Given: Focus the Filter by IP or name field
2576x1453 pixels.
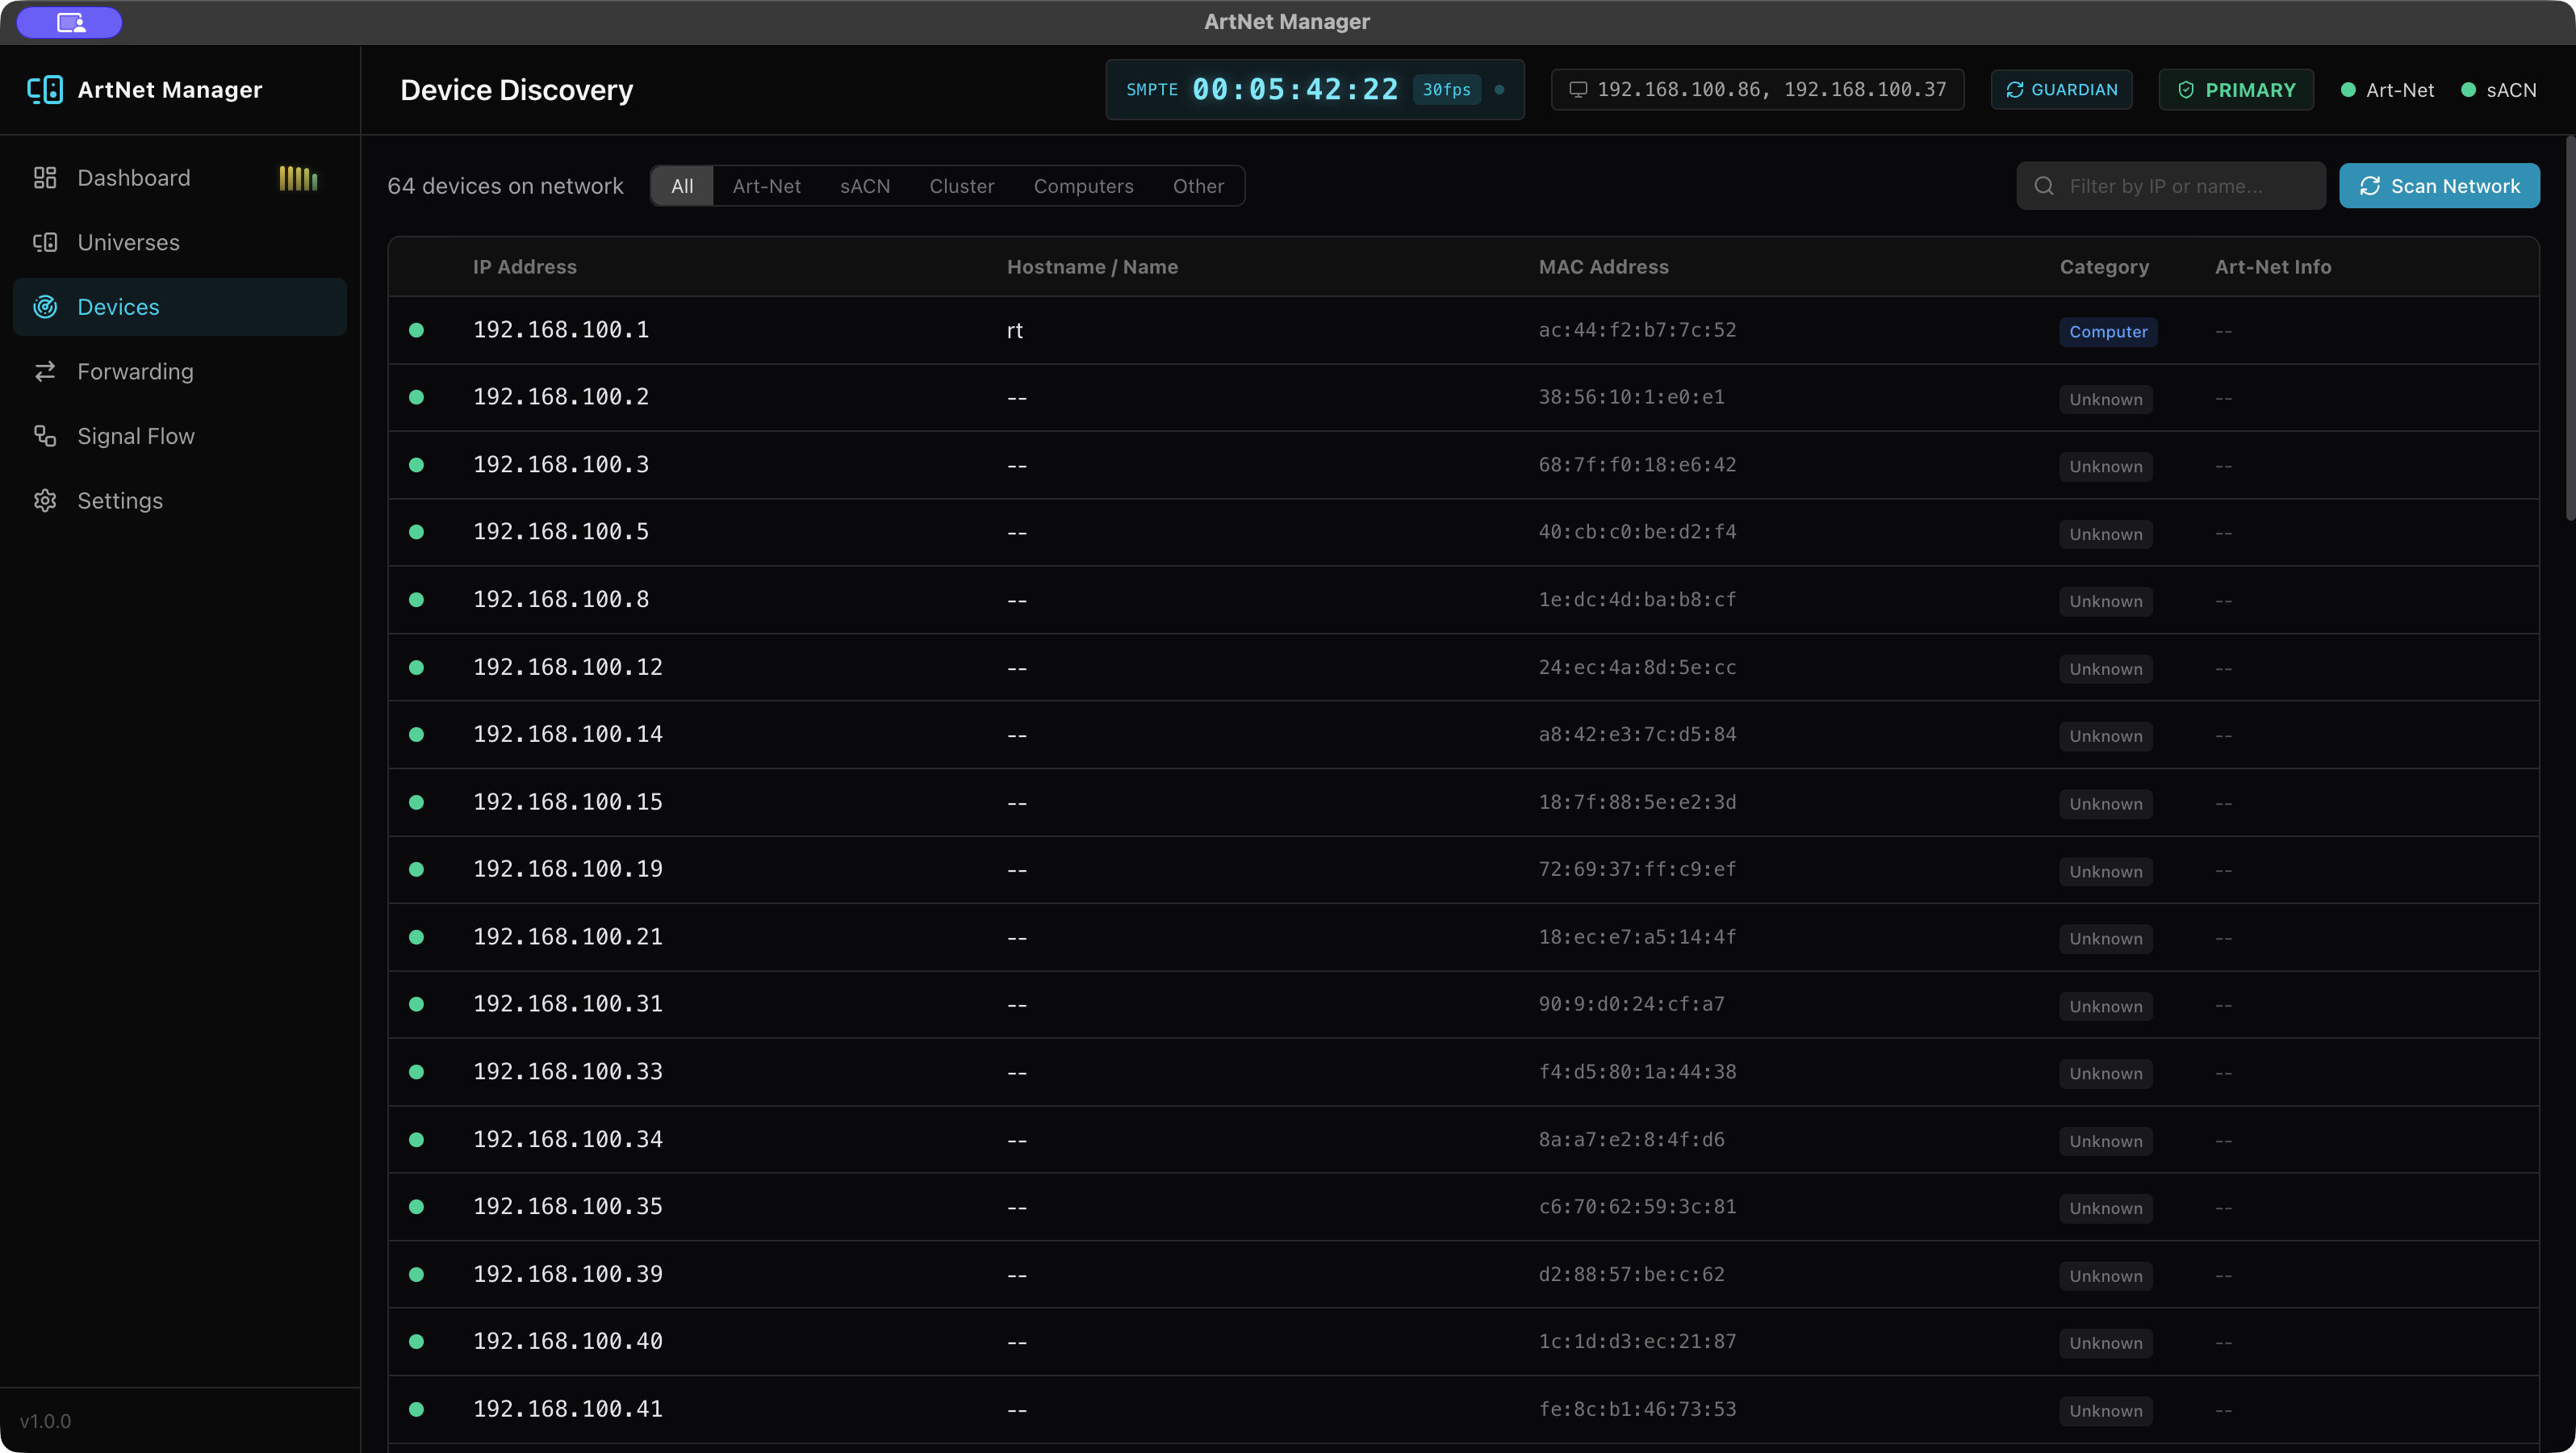Looking at the screenshot, I should [x=2171, y=186].
